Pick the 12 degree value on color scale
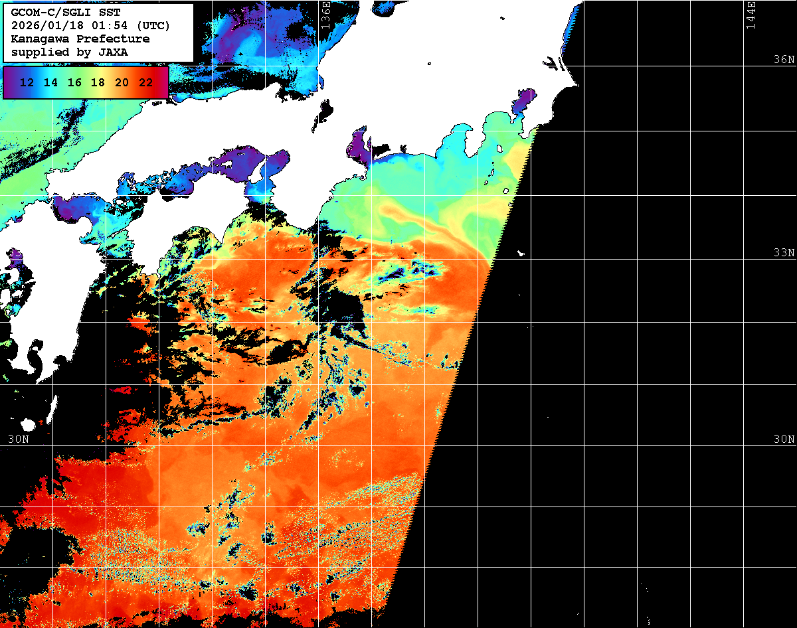 (x=27, y=82)
